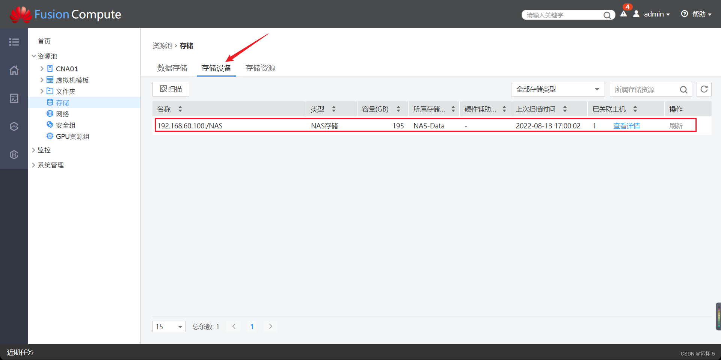Expand the CNA01 tree node
721x360 pixels.
tap(42, 69)
